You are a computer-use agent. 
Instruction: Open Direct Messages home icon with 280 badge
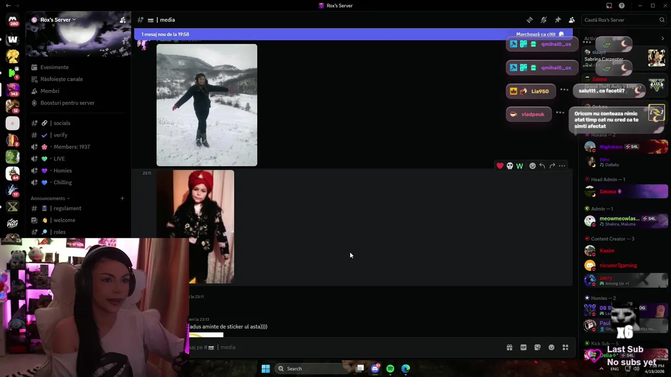pos(13,21)
